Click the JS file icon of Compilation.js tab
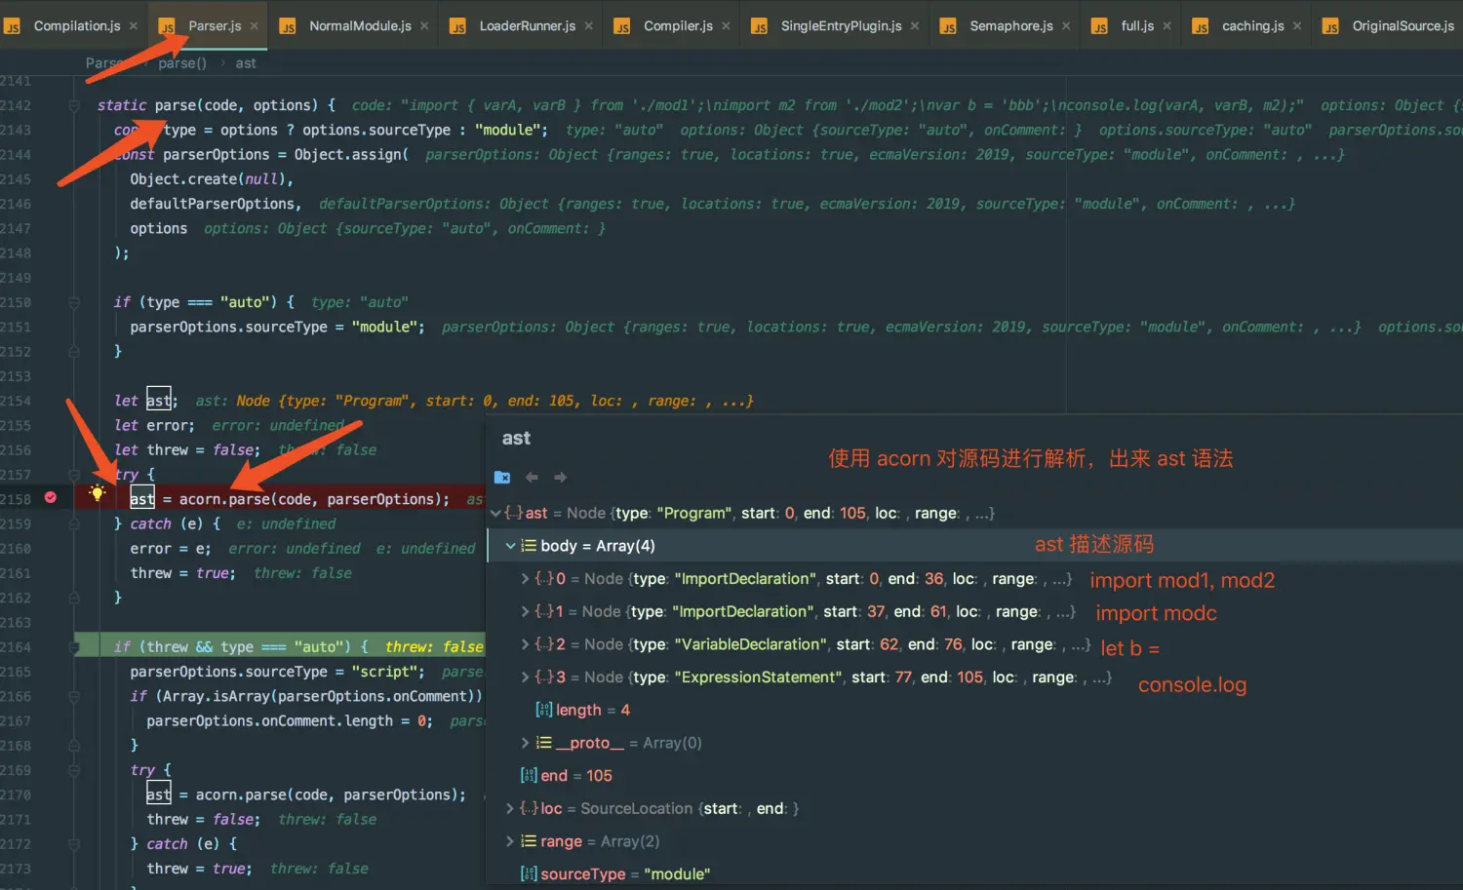This screenshot has height=890, width=1463. 13,26
